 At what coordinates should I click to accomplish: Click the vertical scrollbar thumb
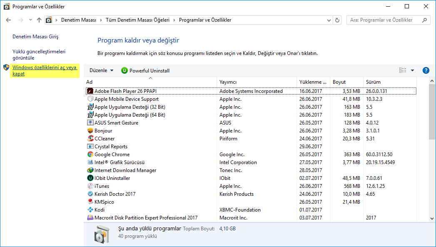tap(432, 112)
